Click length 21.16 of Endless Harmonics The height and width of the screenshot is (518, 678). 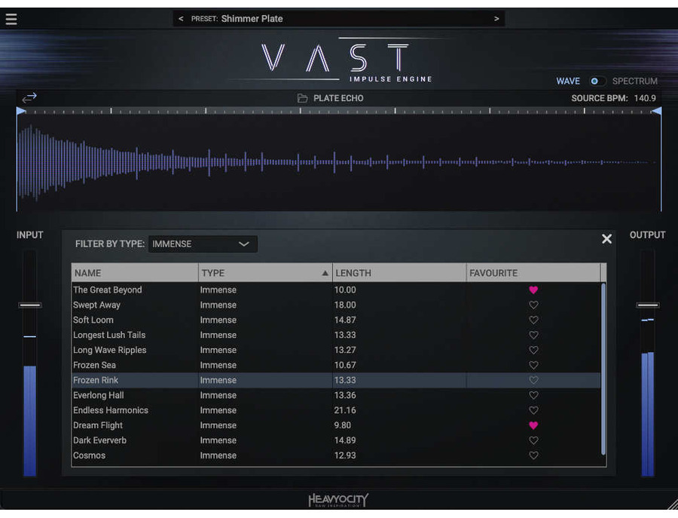pos(345,410)
